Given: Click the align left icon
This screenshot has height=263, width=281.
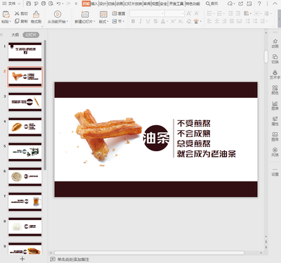Looking at the screenshot, I should [209, 21].
